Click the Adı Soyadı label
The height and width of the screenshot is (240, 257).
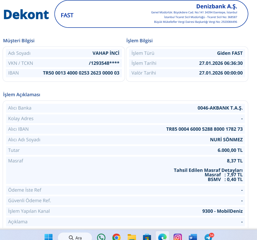pos(19,53)
